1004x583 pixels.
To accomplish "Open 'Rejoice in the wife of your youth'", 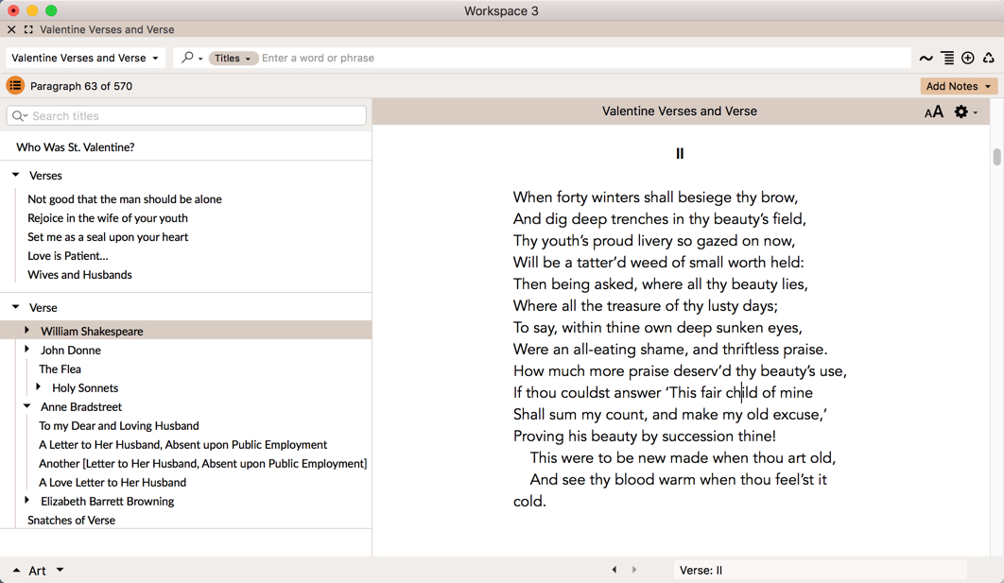I will click(x=108, y=218).
